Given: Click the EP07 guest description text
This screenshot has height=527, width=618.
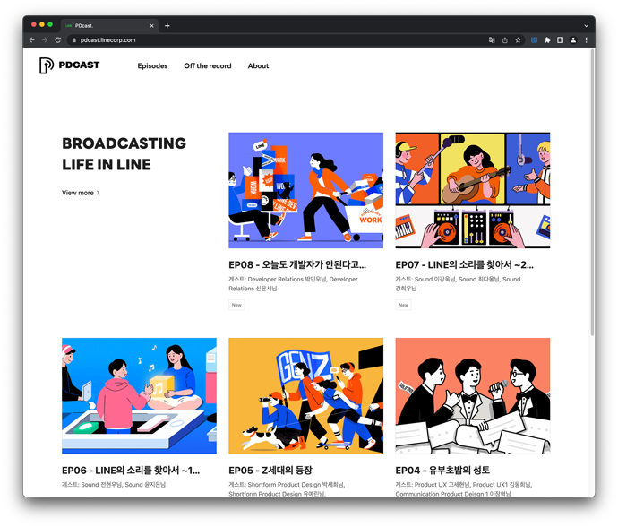Looking at the screenshot, I should (x=458, y=283).
